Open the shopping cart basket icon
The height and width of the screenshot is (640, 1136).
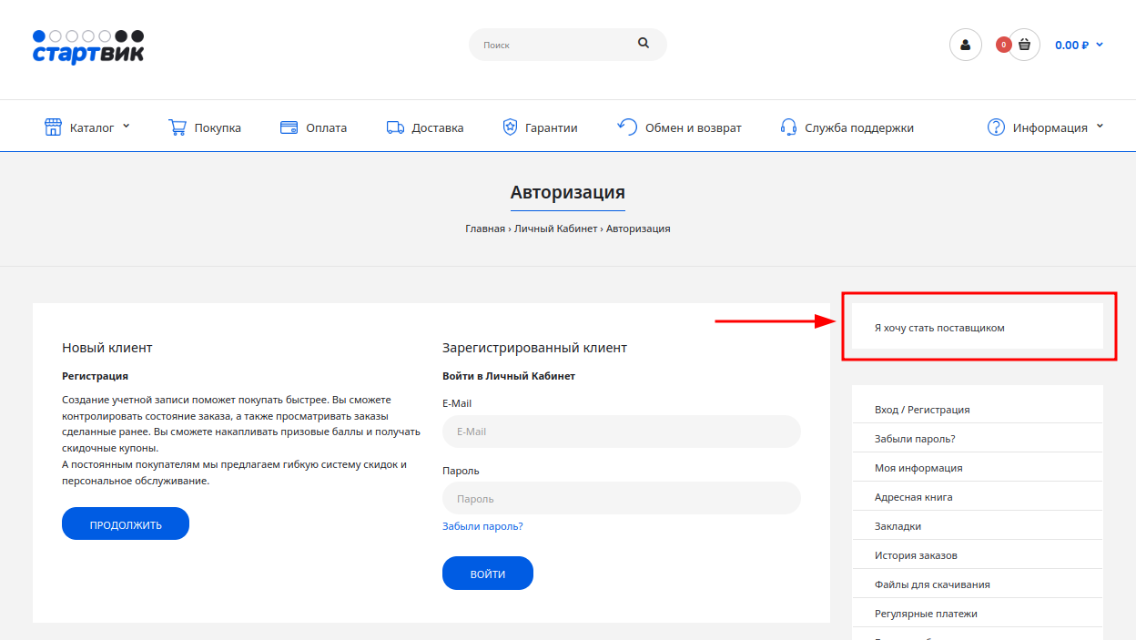click(x=1024, y=45)
